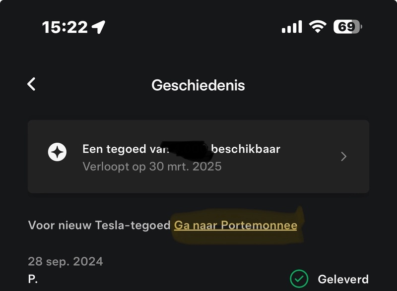Tap the battery indicator showing 69
This screenshot has height=291, width=397.
coord(347,27)
